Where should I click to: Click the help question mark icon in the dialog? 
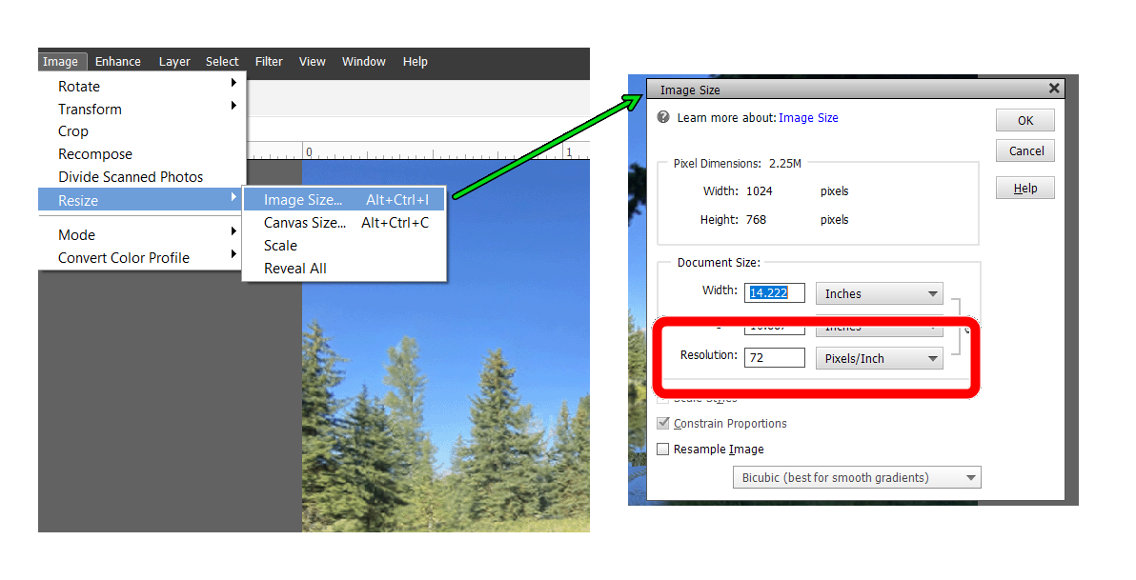[x=664, y=117]
